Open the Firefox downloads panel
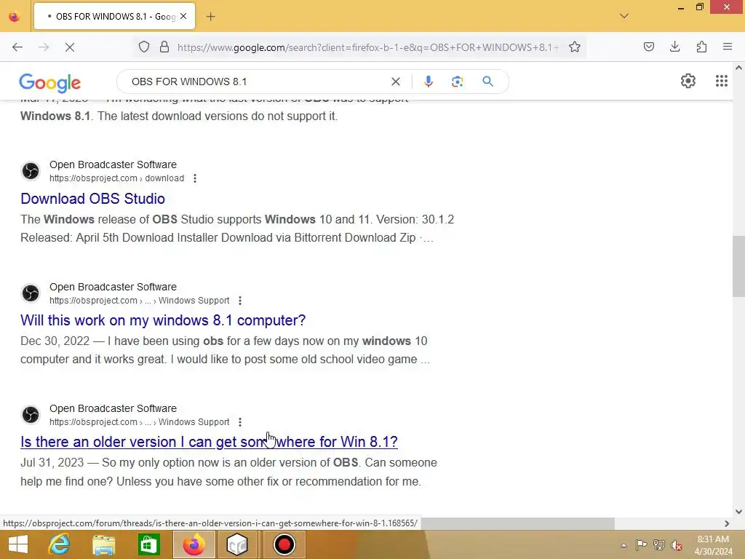 (x=674, y=47)
